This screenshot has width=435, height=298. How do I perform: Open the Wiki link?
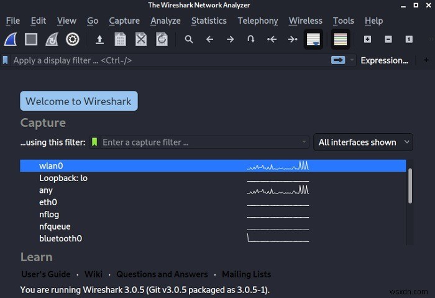click(93, 274)
